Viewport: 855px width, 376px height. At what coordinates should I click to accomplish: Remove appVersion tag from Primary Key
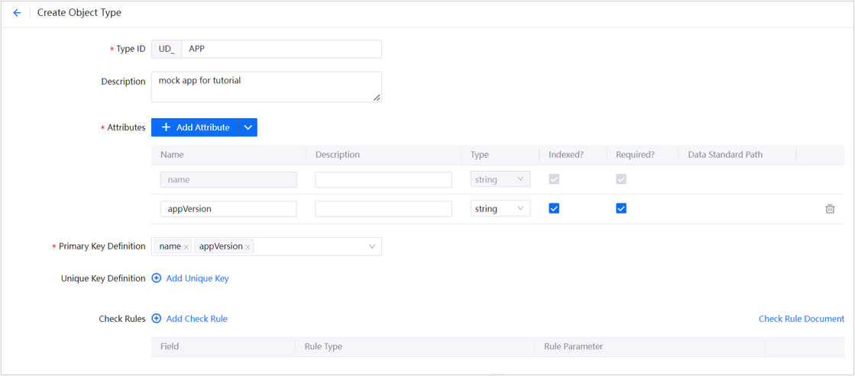coord(248,247)
